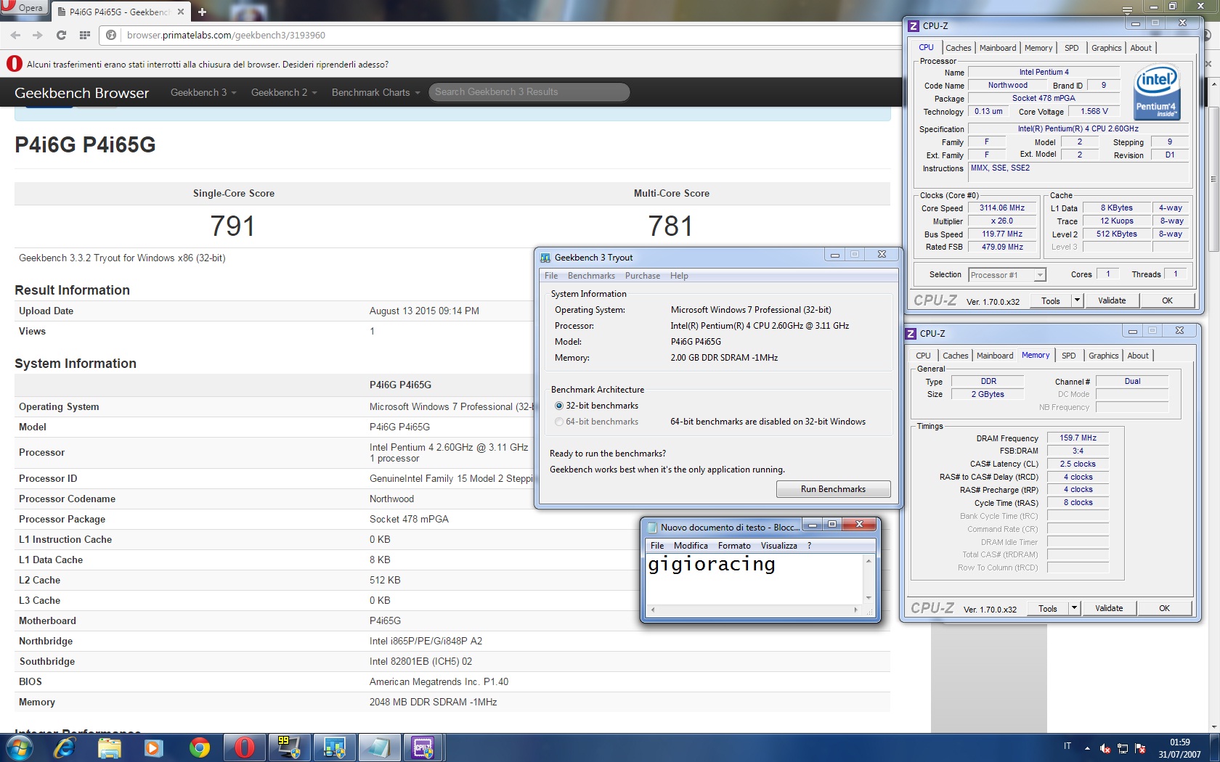Open Modifica menu in Notepad

tap(691, 546)
